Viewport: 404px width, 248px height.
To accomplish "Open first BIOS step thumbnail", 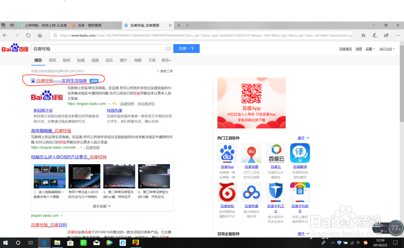I will [49, 176].
